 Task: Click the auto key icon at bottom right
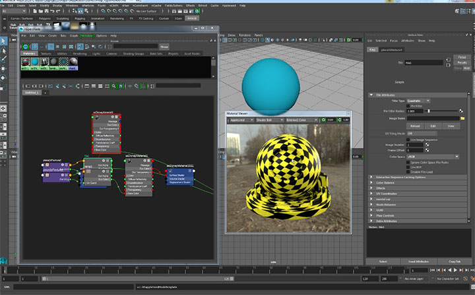466,279
